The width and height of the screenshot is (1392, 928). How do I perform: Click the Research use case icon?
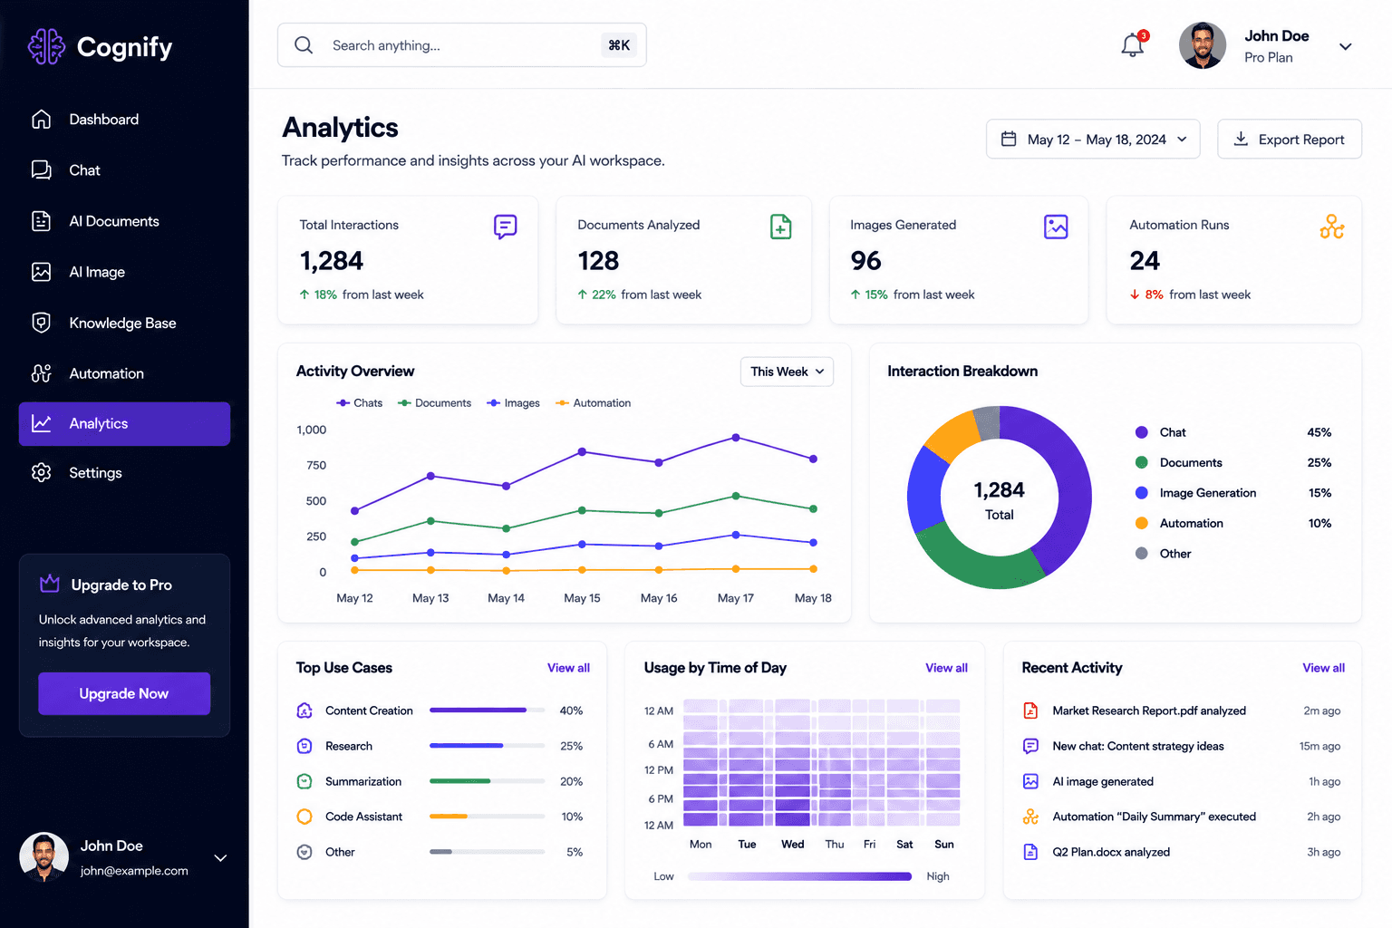click(304, 746)
